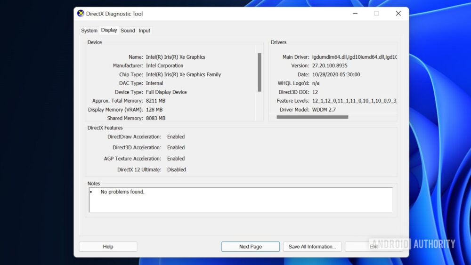Click the DirectX 12 Ultimate Disabled status

[x=176, y=169]
